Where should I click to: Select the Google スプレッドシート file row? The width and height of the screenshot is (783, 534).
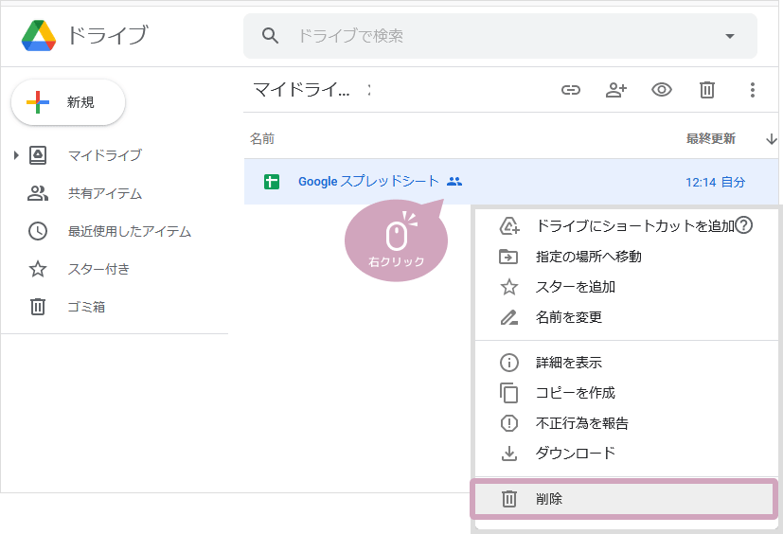[368, 182]
